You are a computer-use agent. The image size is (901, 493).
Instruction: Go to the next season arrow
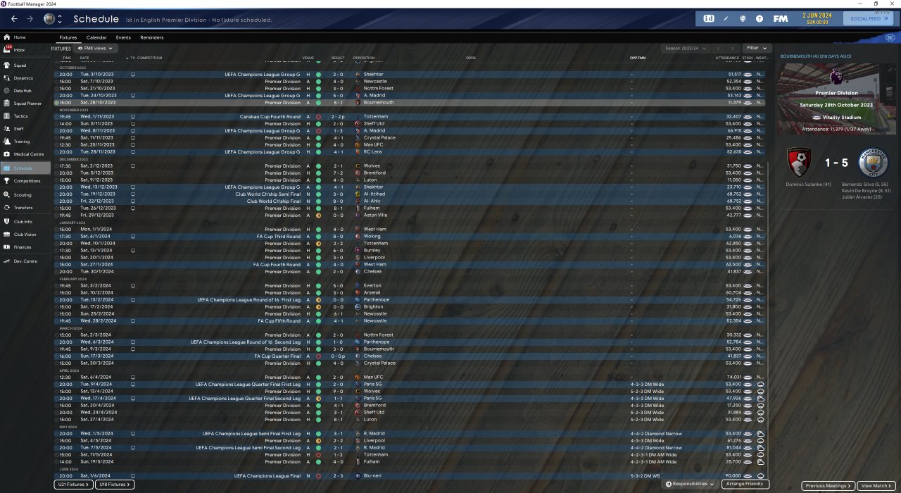click(x=733, y=49)
